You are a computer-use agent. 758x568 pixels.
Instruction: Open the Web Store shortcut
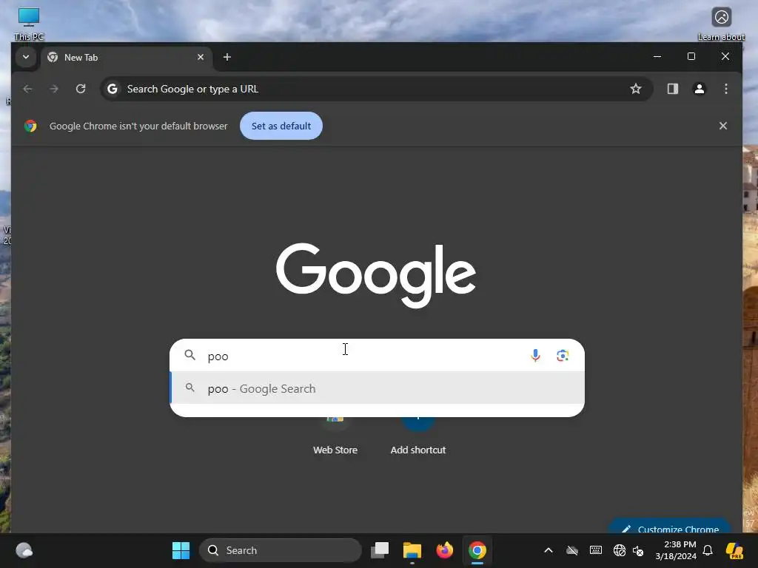pos(335,436)
